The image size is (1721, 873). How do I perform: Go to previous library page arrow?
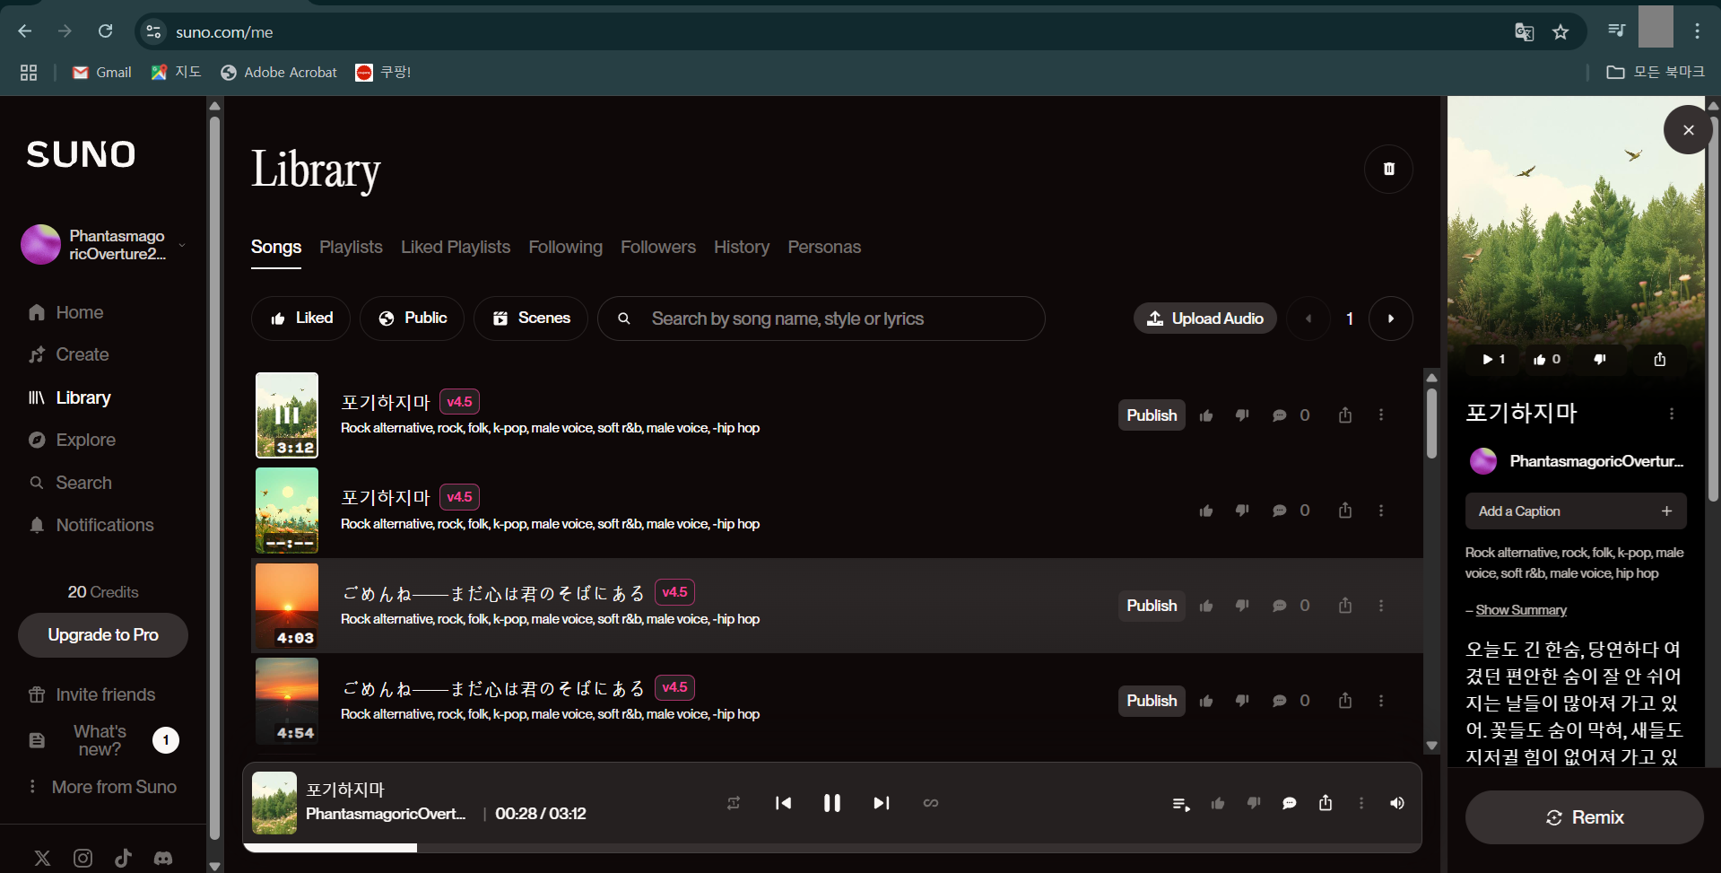pos(1308,319)
